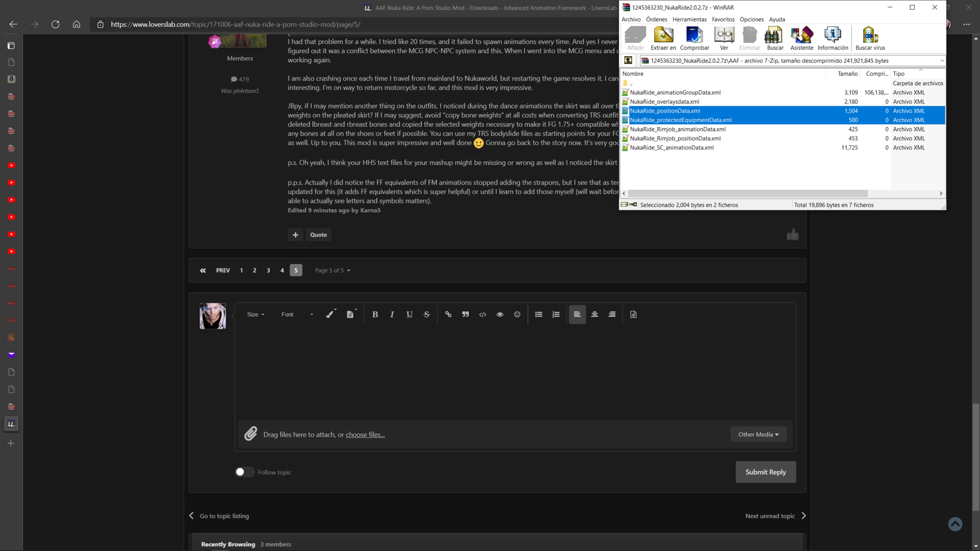Run WinRAR Buscar virus icon

point(870,39)
